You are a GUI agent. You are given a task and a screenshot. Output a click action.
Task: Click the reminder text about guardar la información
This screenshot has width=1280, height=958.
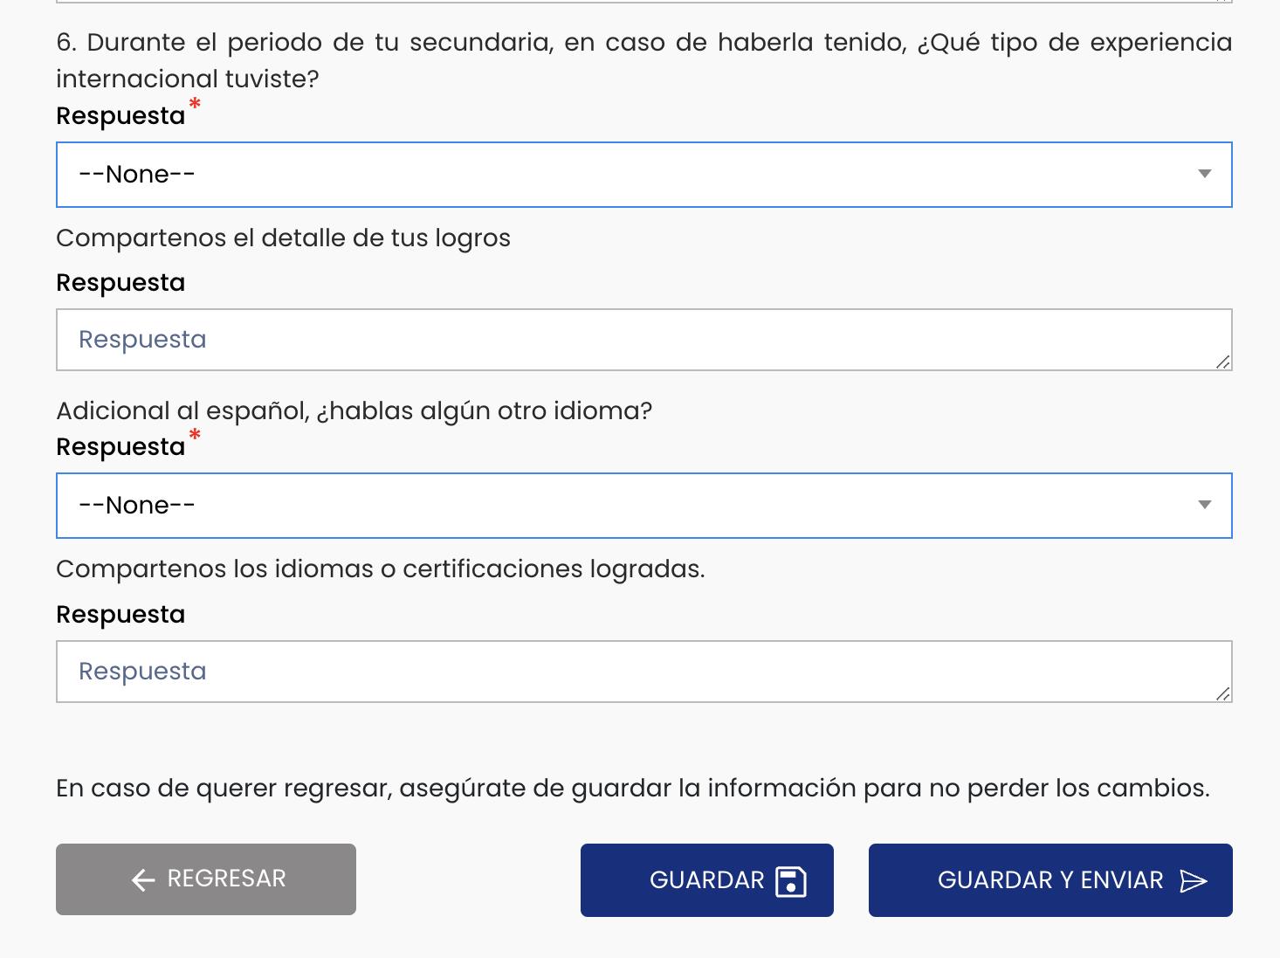pyautogui.click(x=632, y=789)
